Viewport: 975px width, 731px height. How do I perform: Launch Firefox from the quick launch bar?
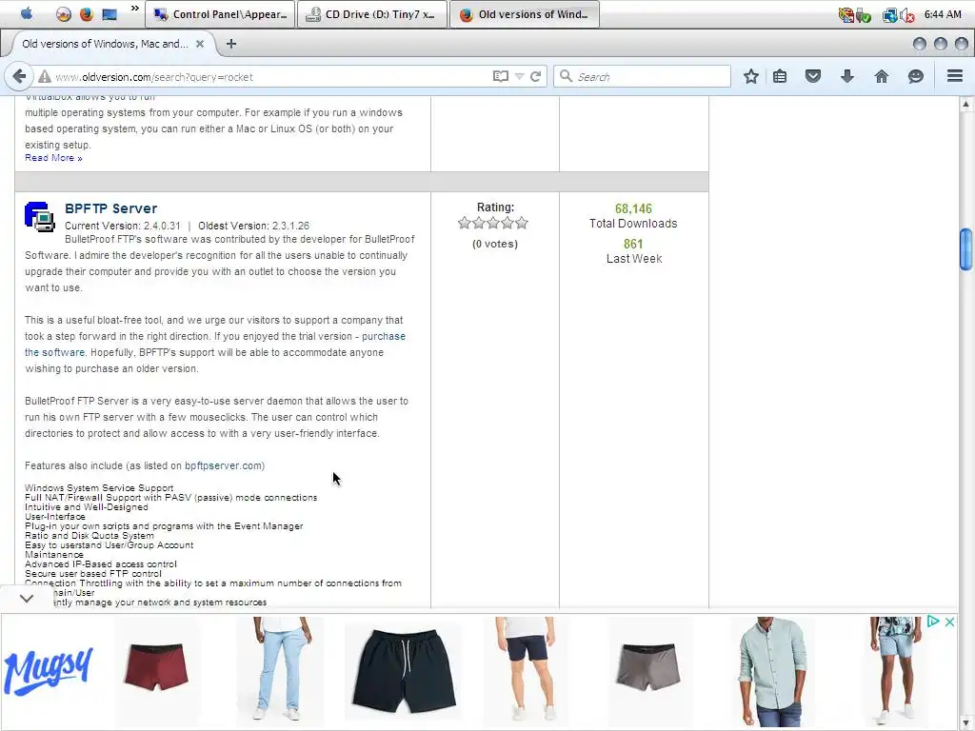87,13
